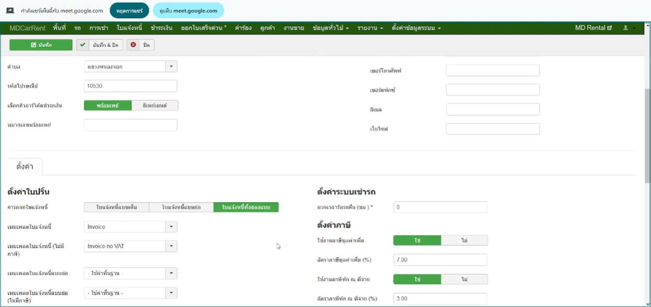Select ใบแจ้งหนี้แบบย่อ invoice option
The width and height of the screenshot is (651, 307).
181,207
